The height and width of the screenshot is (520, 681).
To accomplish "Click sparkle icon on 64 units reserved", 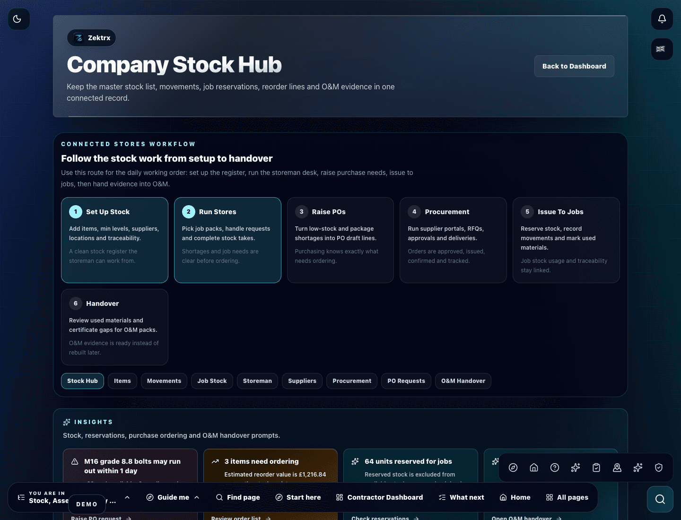I will click(355, 461).
